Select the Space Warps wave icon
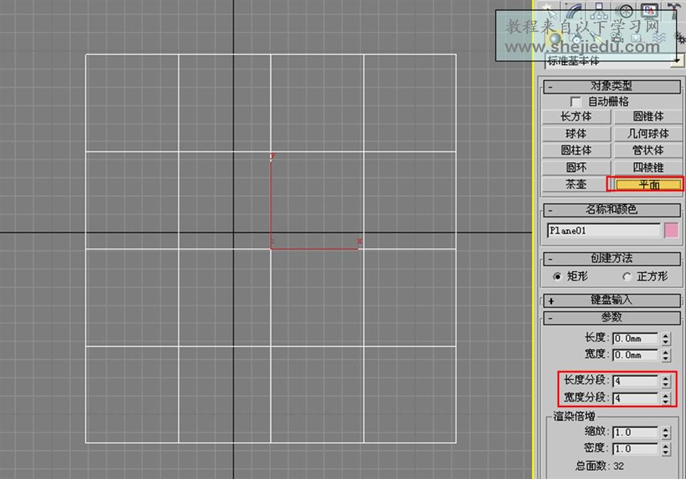The width and height of the screenshot is (686, 479). point(658,38)
